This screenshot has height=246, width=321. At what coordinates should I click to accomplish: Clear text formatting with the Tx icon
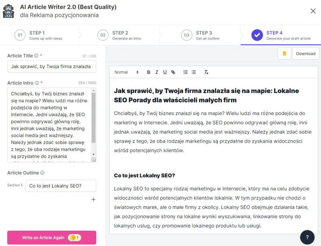click(206, 73)
